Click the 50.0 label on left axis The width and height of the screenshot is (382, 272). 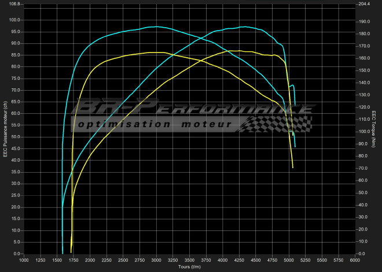[x=14, y=137]
